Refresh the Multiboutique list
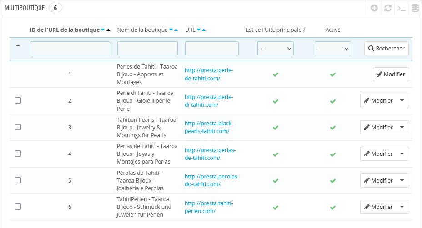Viewport: 422px width, 228px height. [x=387, y=8]
